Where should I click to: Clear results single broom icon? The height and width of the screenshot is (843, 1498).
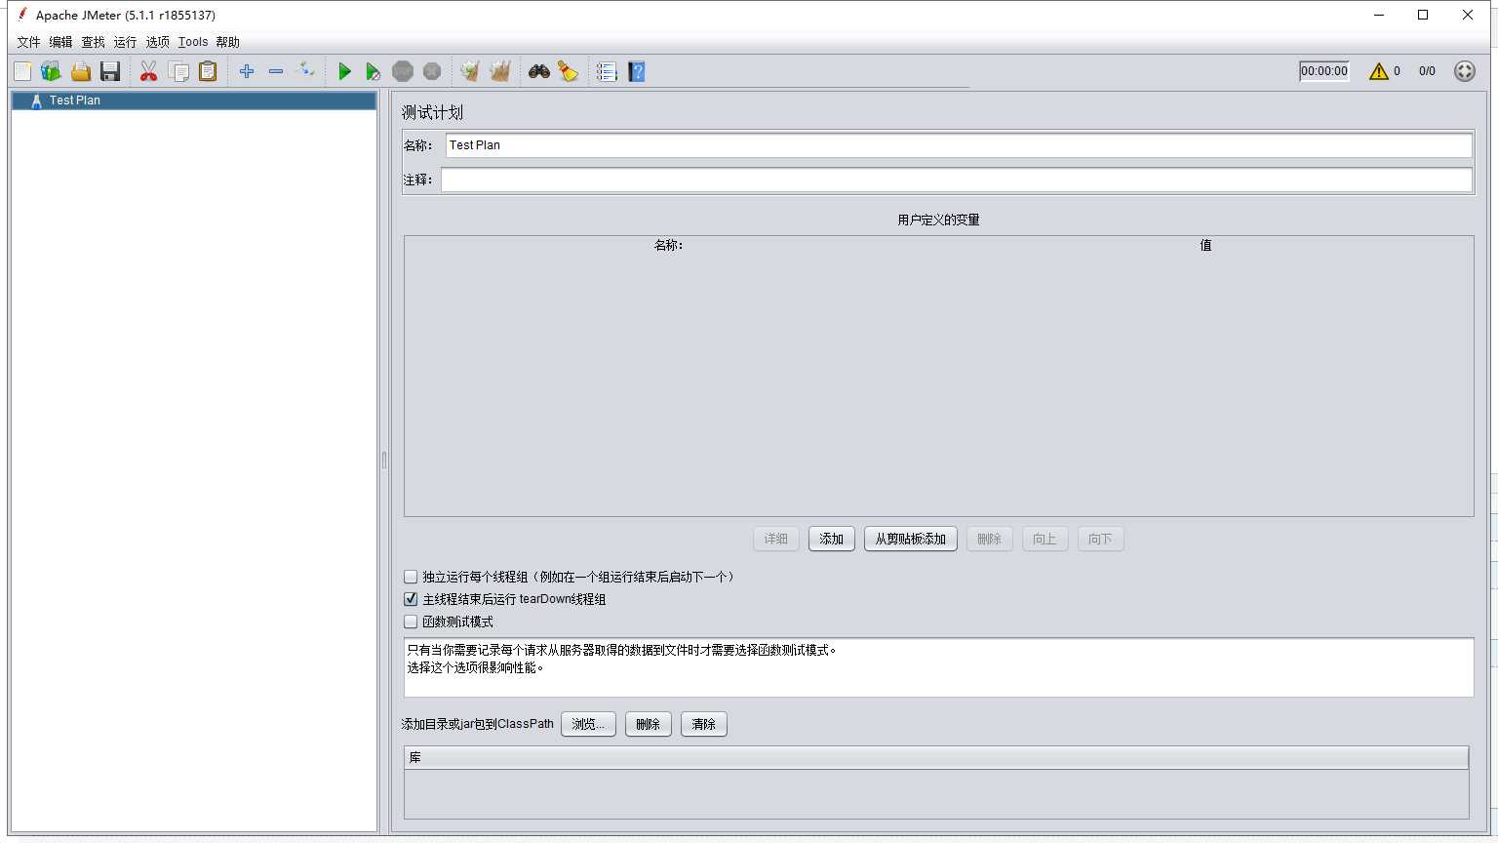coord(471,71)
